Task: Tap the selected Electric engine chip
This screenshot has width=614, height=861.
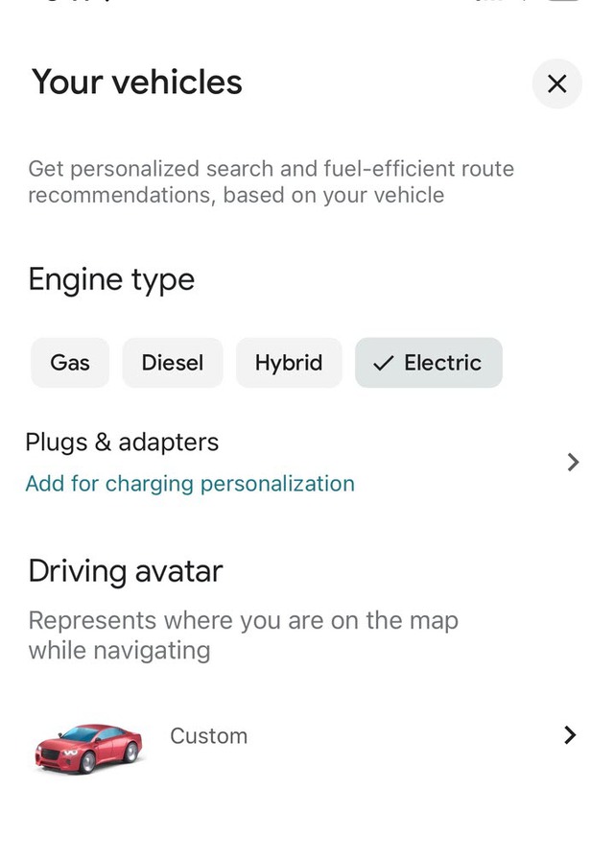Action: point(428,363)
